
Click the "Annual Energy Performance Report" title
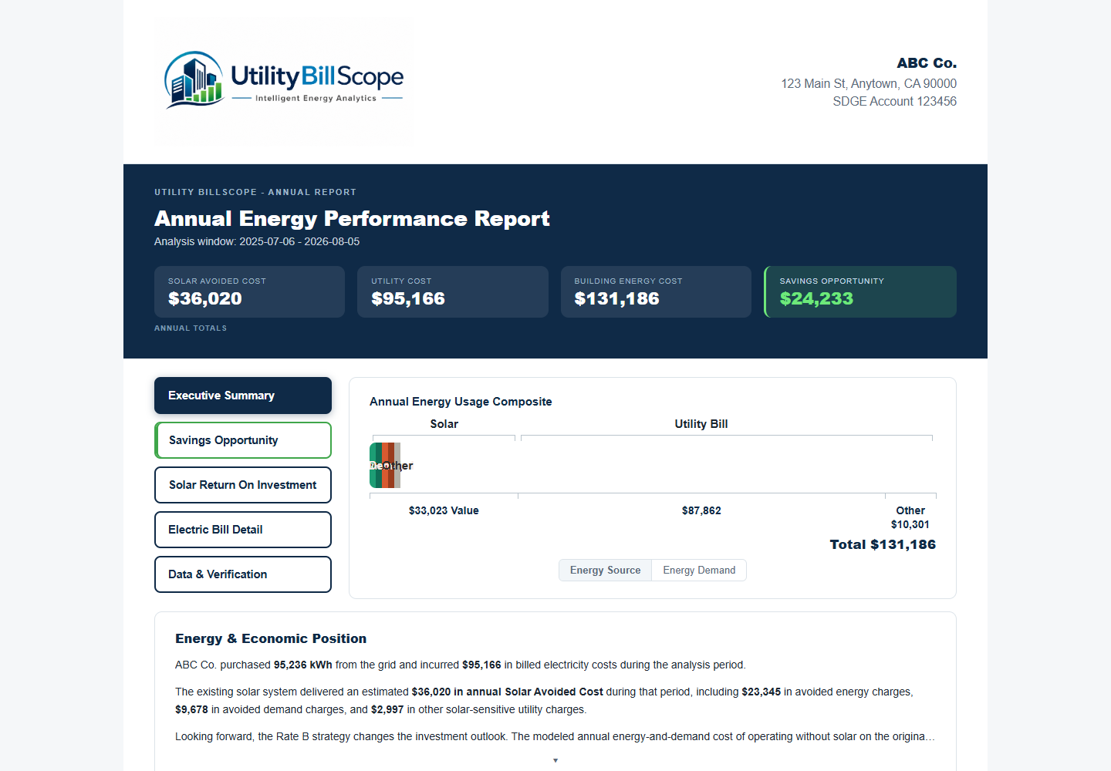coord(352,219)
